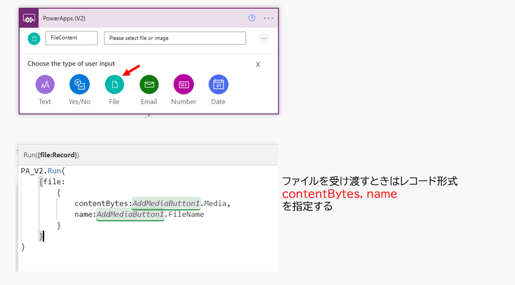Click the Run({file:Record}) signature hint
This screenshot has height=285, width=515.
pos(51,155)
